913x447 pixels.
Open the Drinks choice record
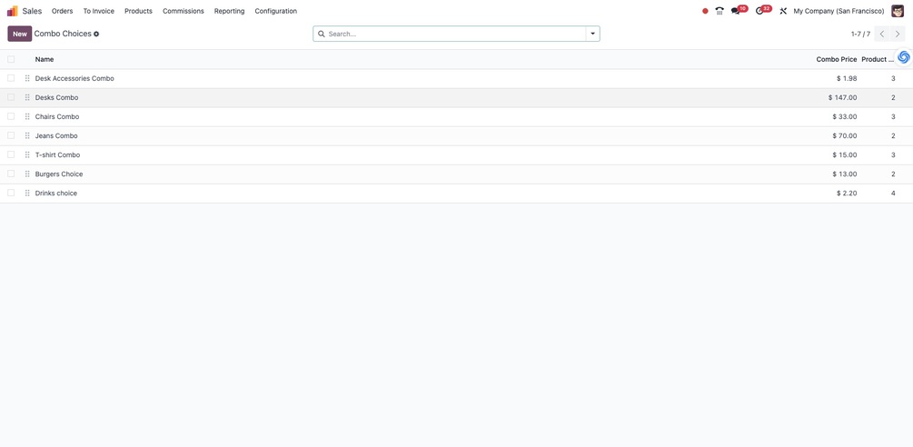pos(56,193)
